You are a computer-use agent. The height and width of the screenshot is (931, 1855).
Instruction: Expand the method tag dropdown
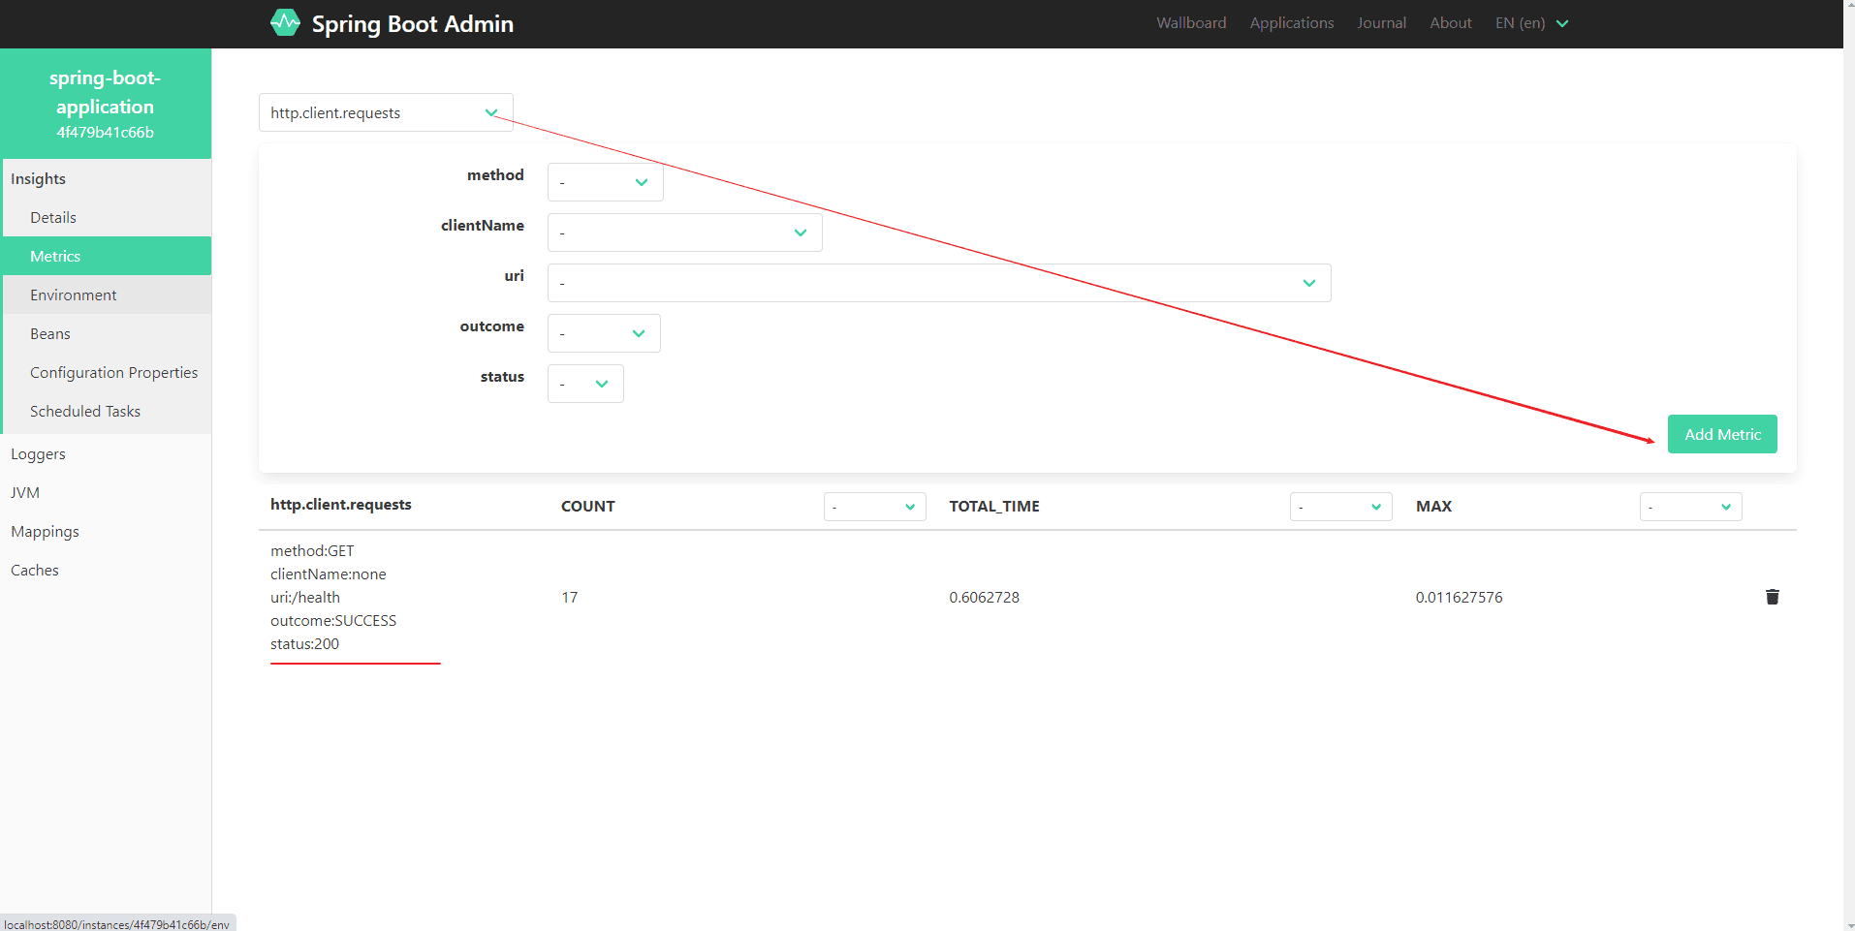coord(605,182)
